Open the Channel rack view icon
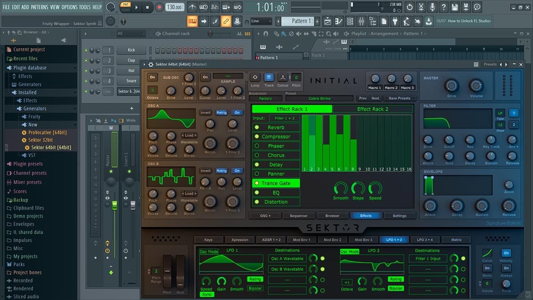This screenshot has height=300, width=533. click(x=350, y=21)
